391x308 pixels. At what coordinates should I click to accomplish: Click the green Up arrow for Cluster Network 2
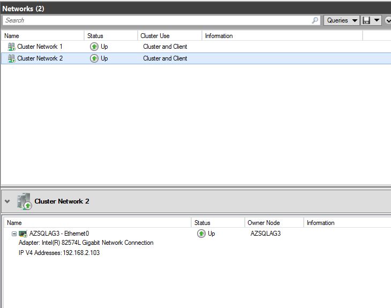point(94,58)
